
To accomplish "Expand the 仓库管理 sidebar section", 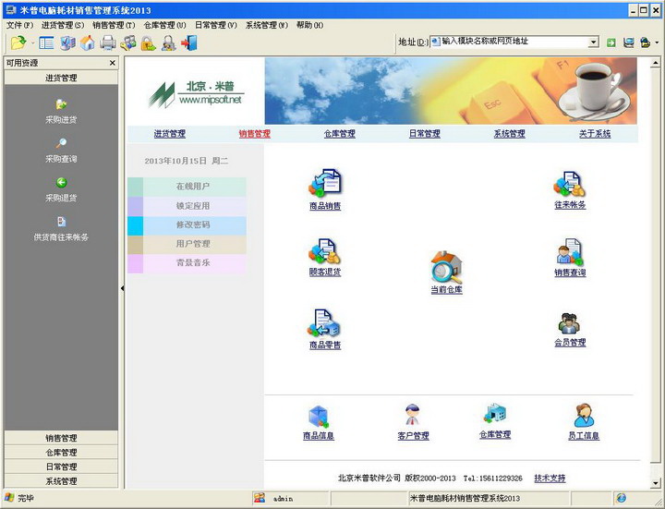I will point(61,452).
